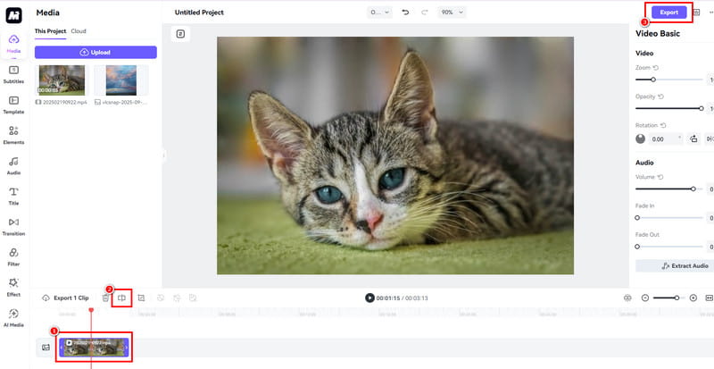Play the video preview
The width and height of the screenshot is (714, 369).
click(x=369, y=298)
